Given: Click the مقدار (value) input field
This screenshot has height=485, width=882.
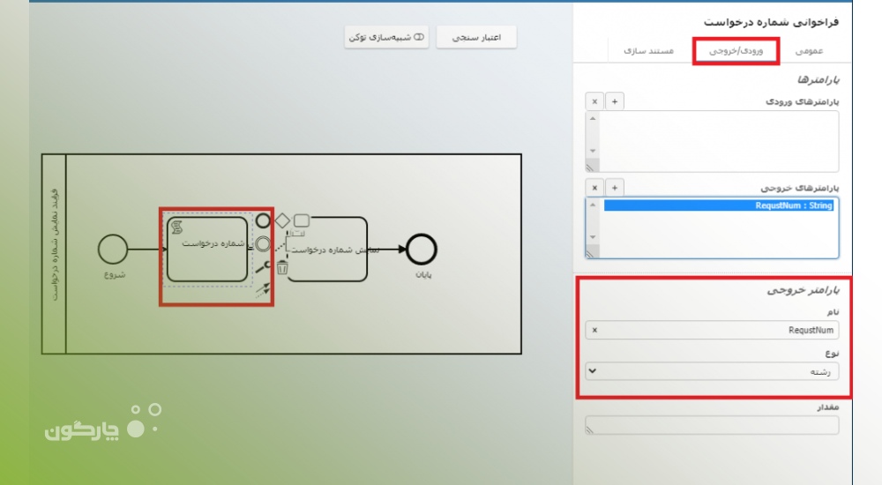Looking at the screenshot, I should click(x=713, y=427).
